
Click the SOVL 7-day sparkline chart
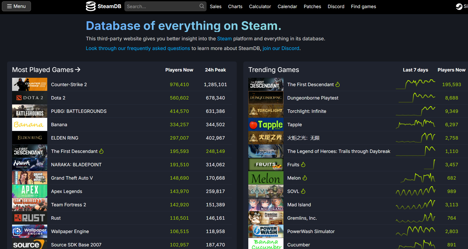(x=416, y=191)
